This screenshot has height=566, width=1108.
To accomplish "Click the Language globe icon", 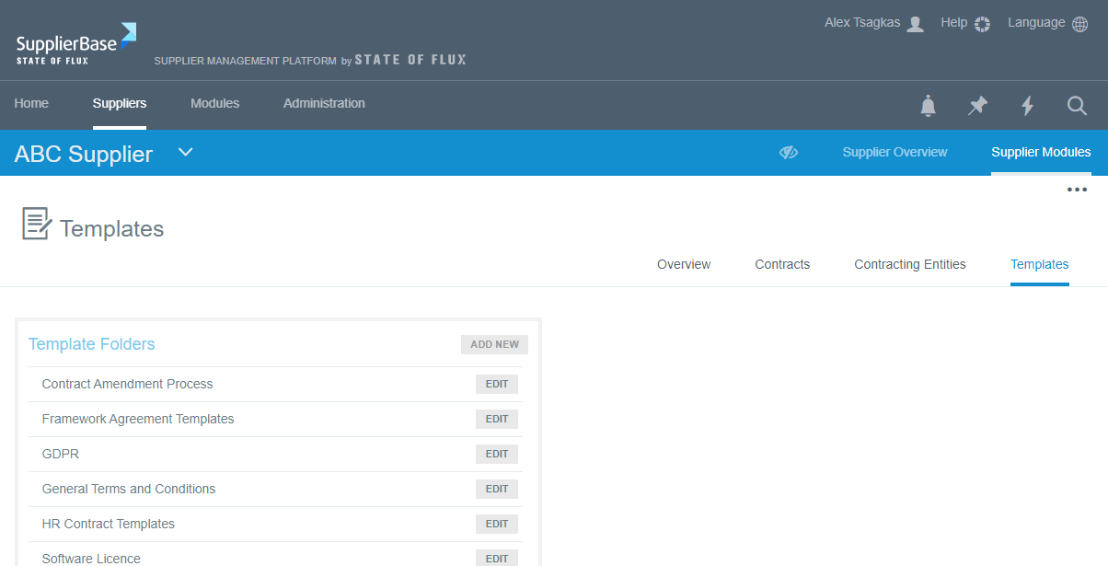I will (1079, 24).
